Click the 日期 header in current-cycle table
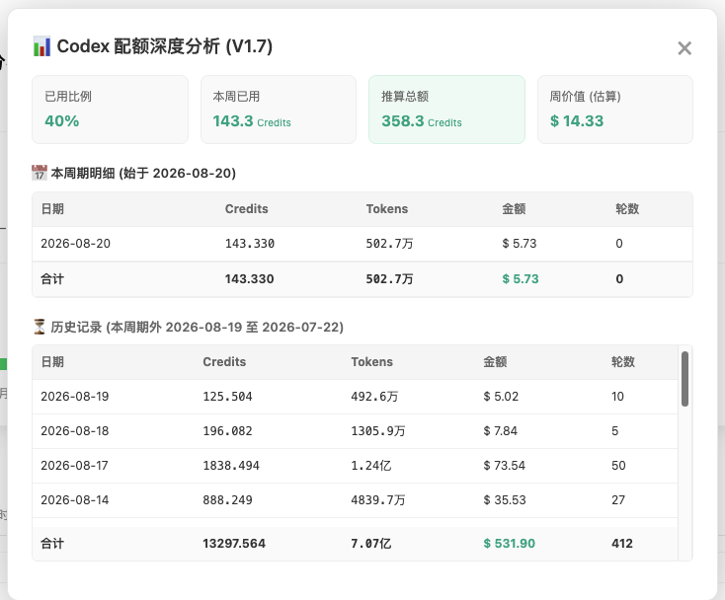The width and height of the screenshot is (725, 600). [x=52, y=209]
